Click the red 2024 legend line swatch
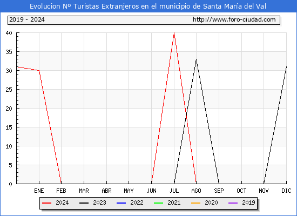This screenshot has width=297, height=216. 46,203
